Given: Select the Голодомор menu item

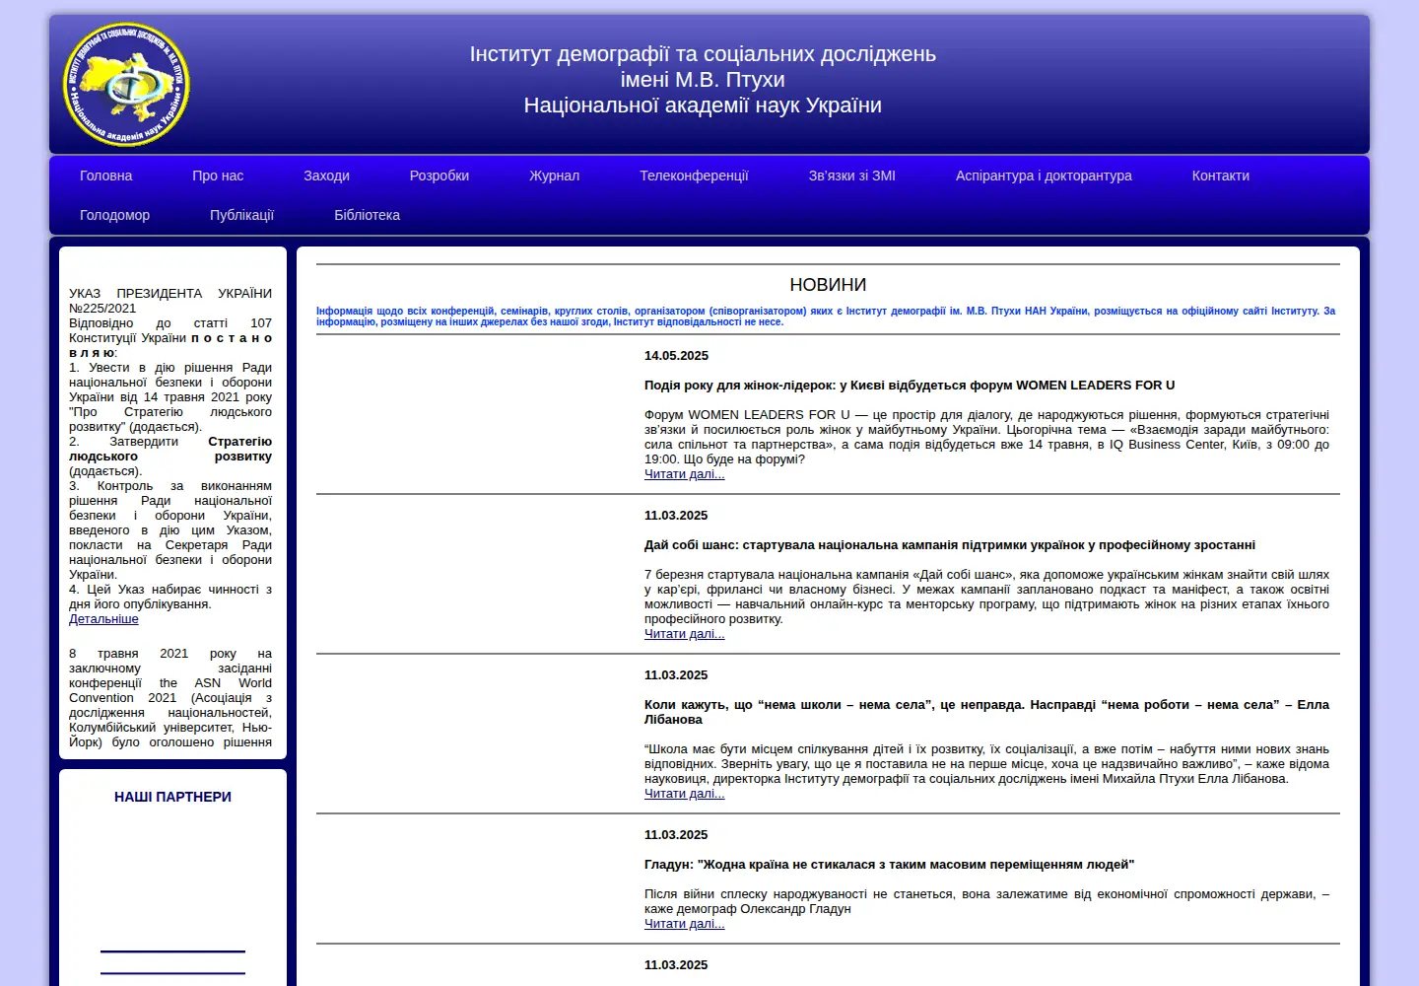Looking at the screenshot, I should click(114, 215).
